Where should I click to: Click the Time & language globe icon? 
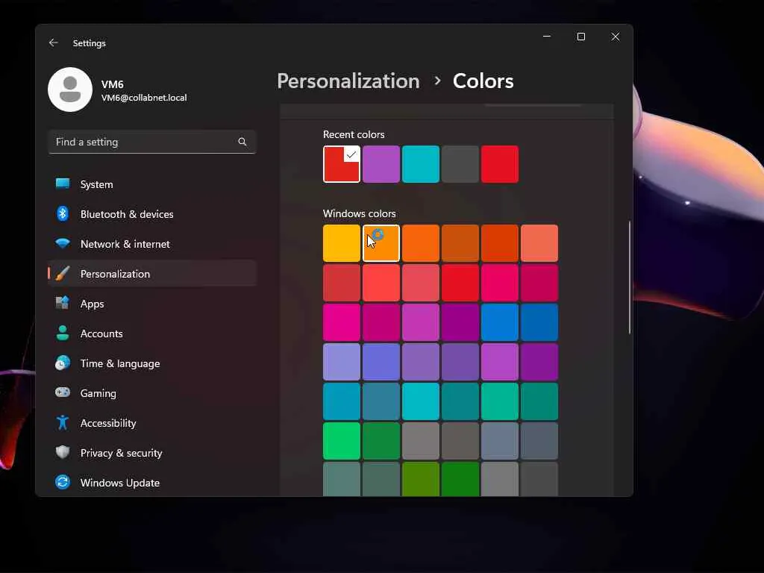pos(63,363)
